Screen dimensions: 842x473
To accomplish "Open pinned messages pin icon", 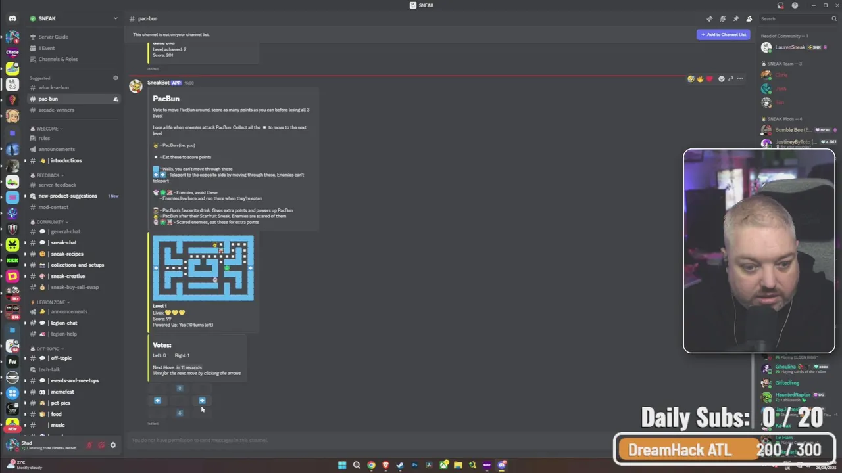I will tap(735, 18).
